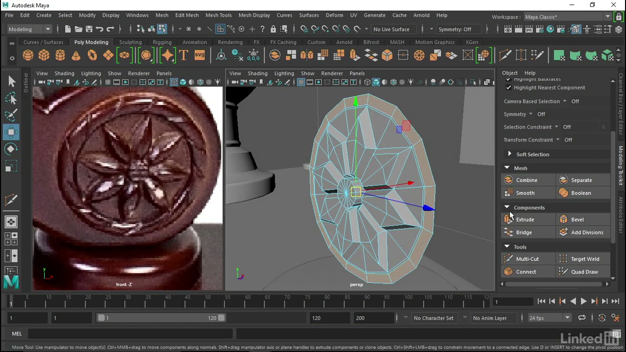Create a polygon cylinder from shelf
Image resolution: width=626 pixels, height=352 pixels.
60,55
